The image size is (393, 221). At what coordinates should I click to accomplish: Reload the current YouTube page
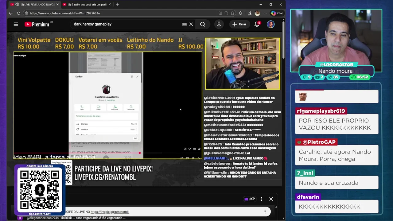click(x=18, y=13)
